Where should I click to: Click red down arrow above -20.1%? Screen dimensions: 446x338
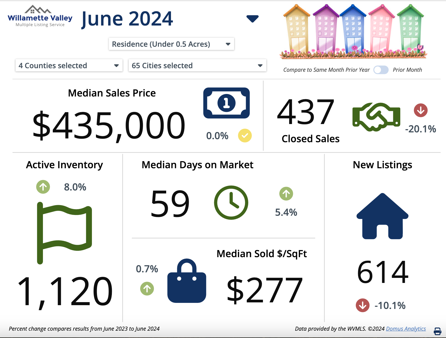420,110
